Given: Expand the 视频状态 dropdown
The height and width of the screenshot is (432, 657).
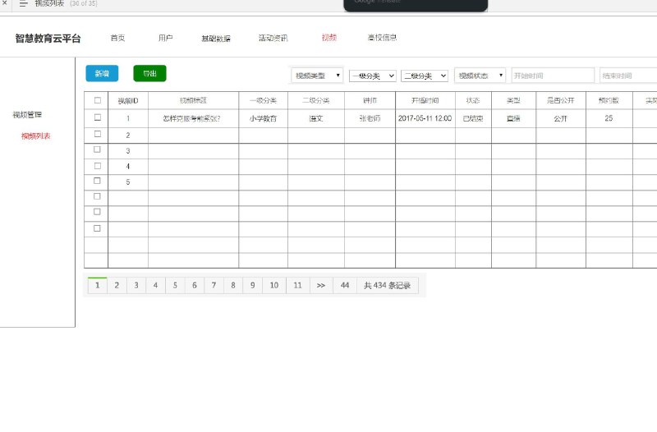Looking at the screenshot, I should [x=480, y=76].
